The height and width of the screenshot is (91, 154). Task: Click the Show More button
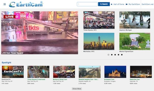(x=77, y=89)
